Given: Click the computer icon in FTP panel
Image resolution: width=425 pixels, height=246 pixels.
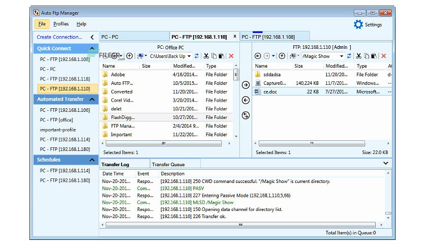Looking at the screenshot, I should (x=293, y=56).
